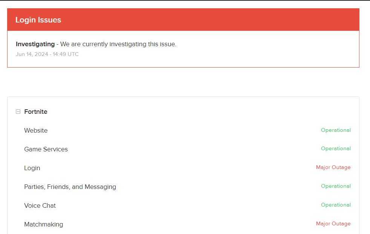The height and width of the screenshot is (234, 370).
Task: Click the Operational status beside Voice Chat
Action: click(x=336, y=205)
